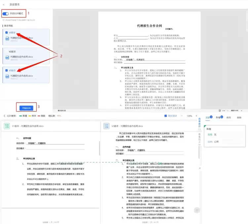Click the 比对文档 badge icon for V3
This screenshot has height=224, width=248.
click(106, 126)
